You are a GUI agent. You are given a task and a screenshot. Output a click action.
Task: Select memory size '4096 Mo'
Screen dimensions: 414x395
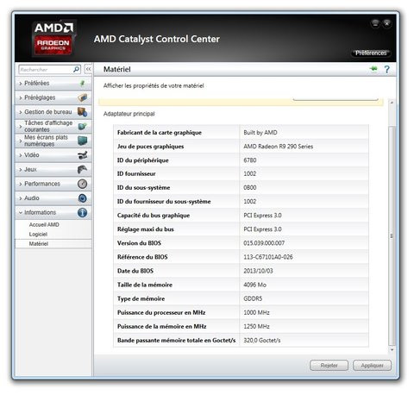tap(254, 285)
